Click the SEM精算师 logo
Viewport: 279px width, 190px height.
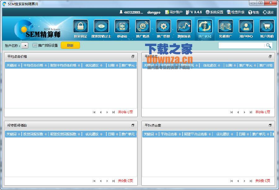pyautogui.click(x=38, y=29)
